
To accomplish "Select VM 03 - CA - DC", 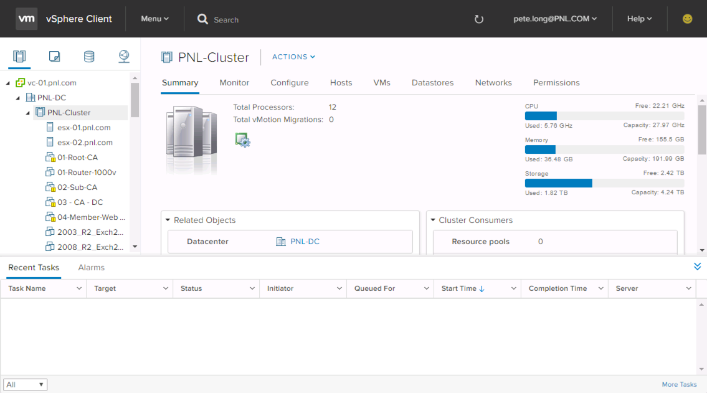I will pos(80,202).
